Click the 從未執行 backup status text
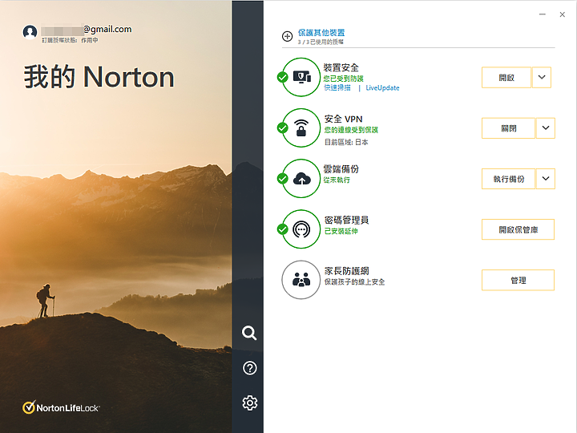Screen dimensions: 577x433 pyautogui.click(x=337, y=180)
